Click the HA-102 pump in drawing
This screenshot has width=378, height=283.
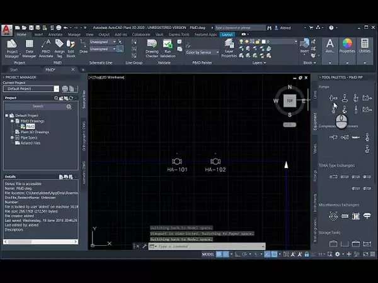coord(215,161)
